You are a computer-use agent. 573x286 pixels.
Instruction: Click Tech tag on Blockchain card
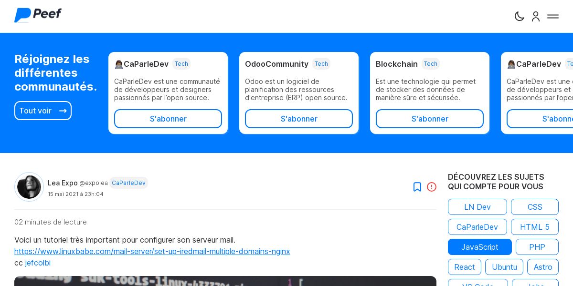tap(431, 64)
